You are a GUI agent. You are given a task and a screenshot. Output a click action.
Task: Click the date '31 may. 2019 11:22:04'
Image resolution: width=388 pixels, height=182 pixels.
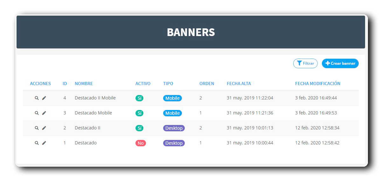pos(250,98)
